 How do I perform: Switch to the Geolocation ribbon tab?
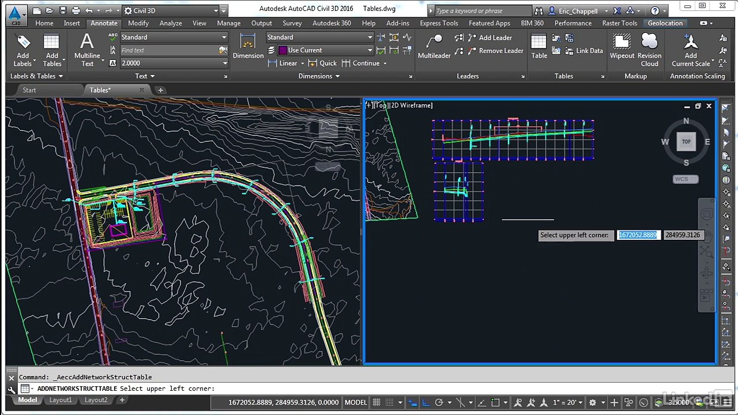(x=665, y=23)
